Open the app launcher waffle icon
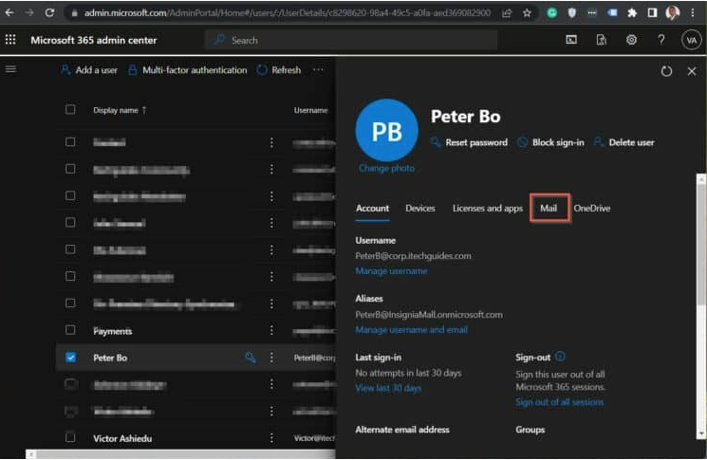 click(10, 40)
